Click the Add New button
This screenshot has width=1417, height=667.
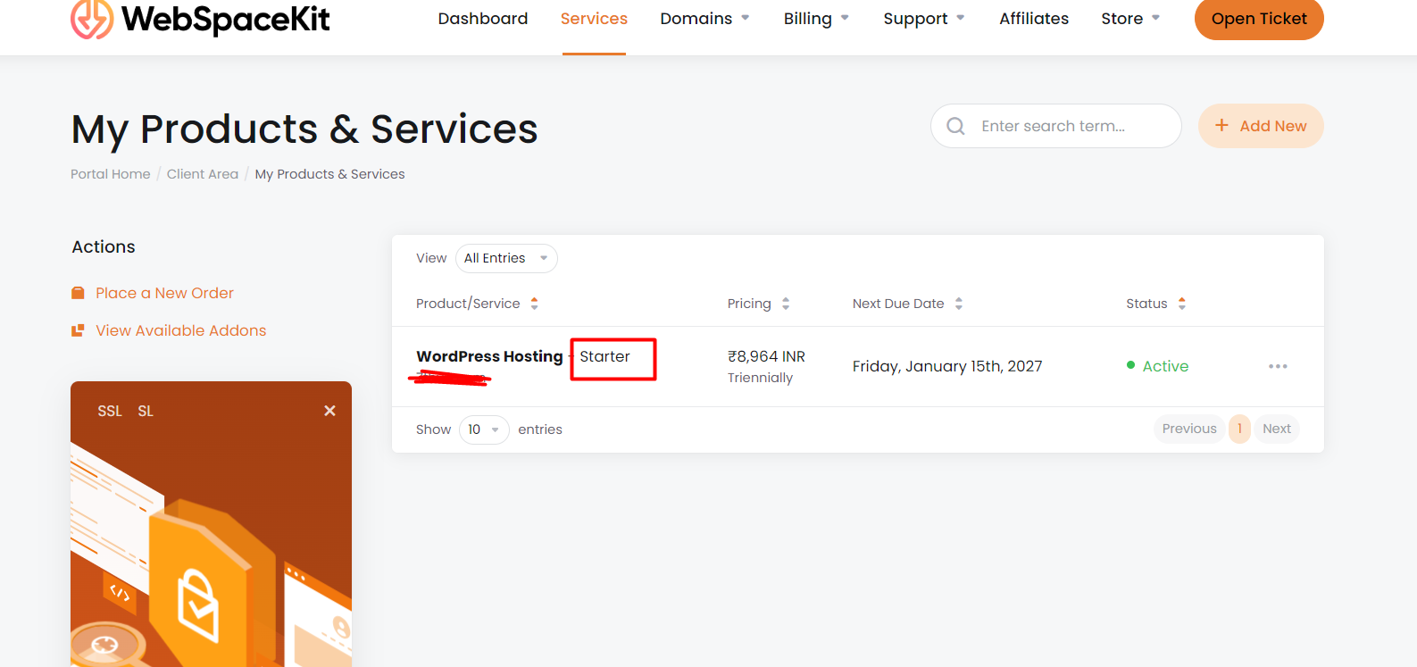(x=1261, y=126)
